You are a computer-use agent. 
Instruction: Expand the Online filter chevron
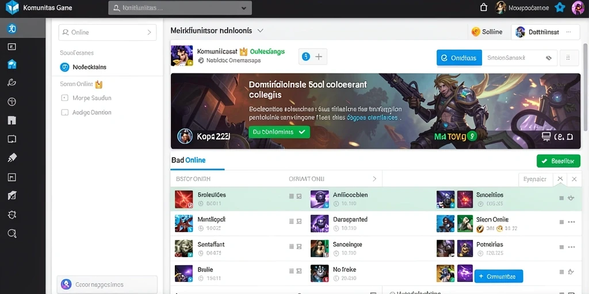point(149,33)
